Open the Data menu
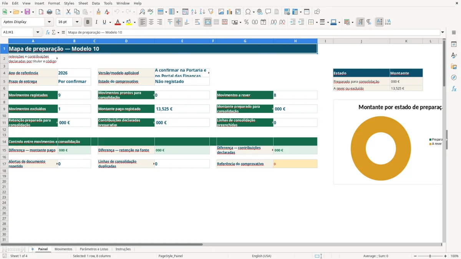The image size is (461, 259). (96, 3)
